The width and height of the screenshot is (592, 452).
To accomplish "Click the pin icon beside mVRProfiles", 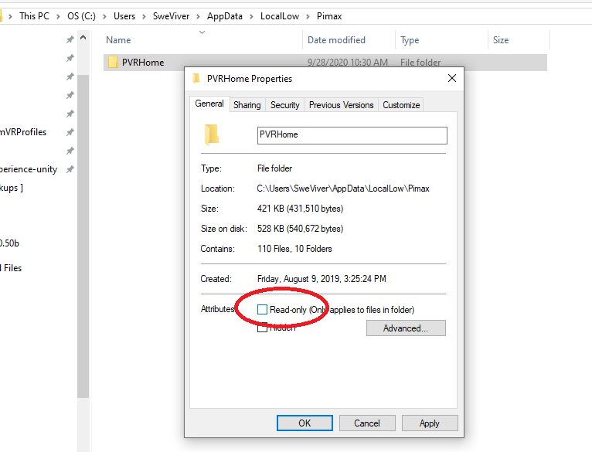I will 70,132.
